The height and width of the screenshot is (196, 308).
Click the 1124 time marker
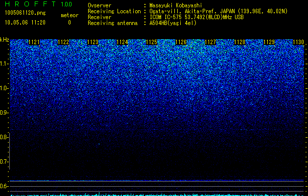[122, 42]
